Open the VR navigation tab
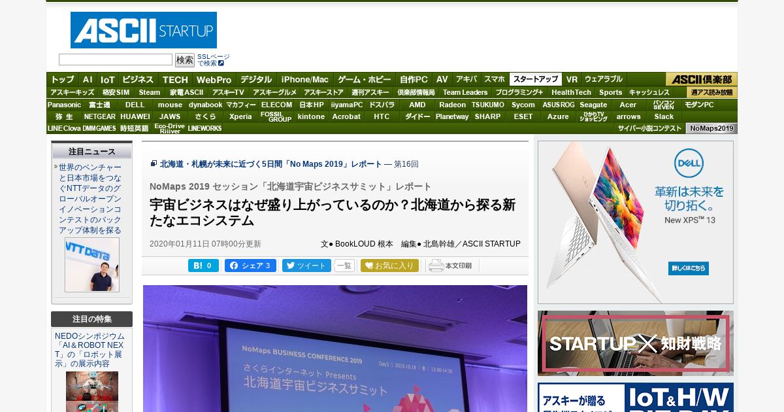This screenshot has height=412, width=784. click(x=572, y=79)
